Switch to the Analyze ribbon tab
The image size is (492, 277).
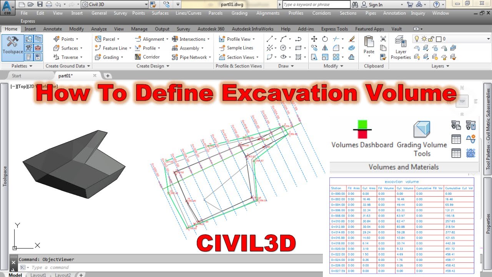pyautogui.click(x=99, y=29)
